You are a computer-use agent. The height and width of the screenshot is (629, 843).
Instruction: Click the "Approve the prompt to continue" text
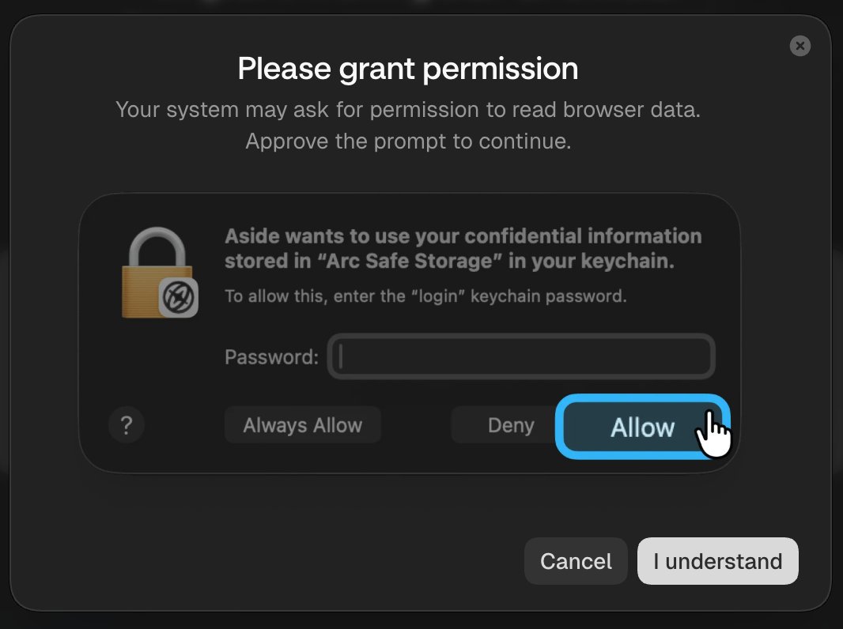click(408, 141)
